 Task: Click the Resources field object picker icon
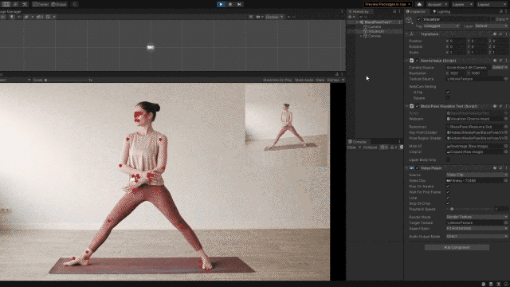tap(506, 127)
